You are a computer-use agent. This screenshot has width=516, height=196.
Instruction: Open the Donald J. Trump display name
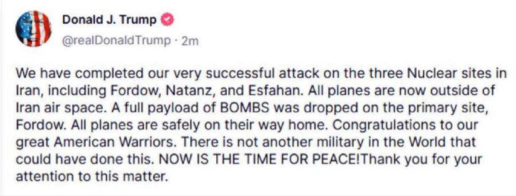tap(110, 20)
